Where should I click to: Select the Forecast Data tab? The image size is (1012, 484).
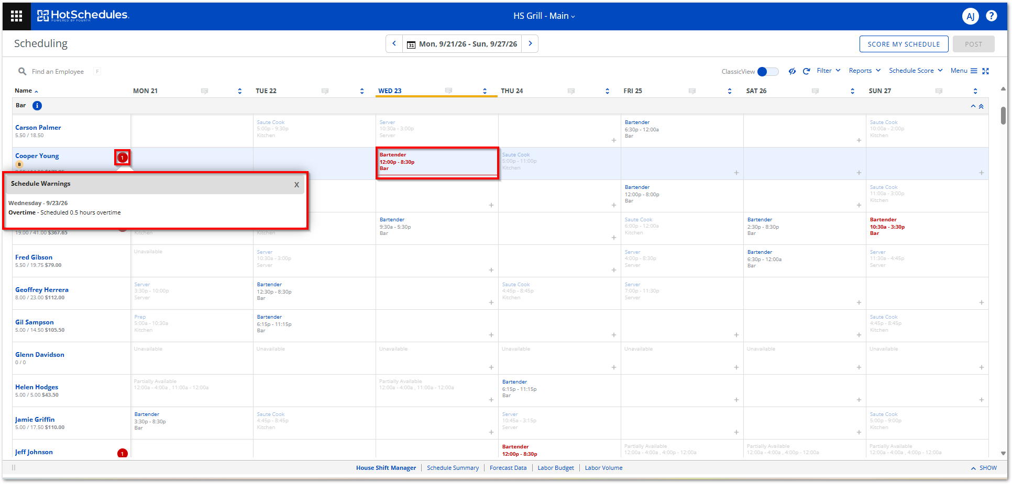click(x=508, y=468)
